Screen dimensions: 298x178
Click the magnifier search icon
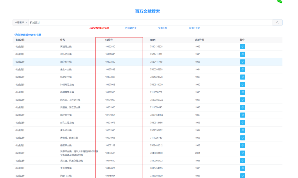(277, 22)
